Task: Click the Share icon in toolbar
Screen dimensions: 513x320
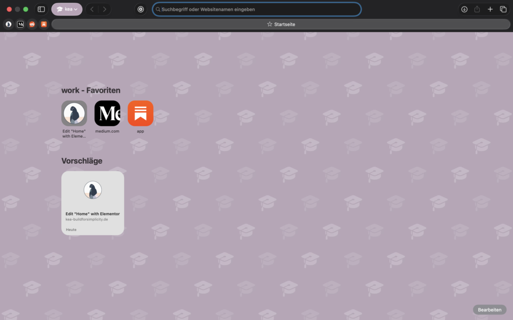Action: pyautogui.click(x=477, y=9)
